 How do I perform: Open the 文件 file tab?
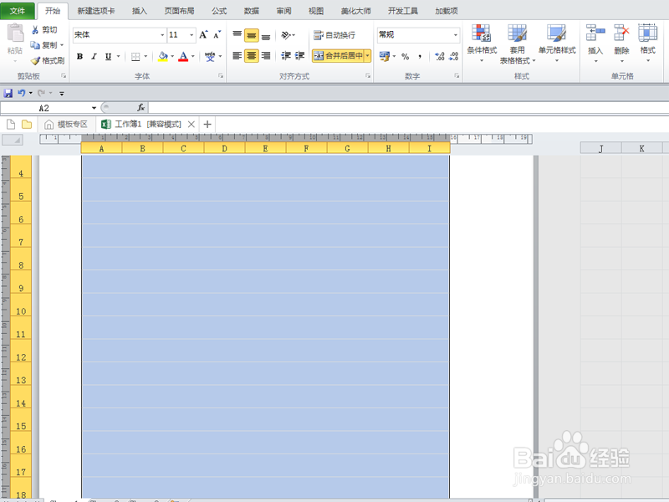(18, 11)
